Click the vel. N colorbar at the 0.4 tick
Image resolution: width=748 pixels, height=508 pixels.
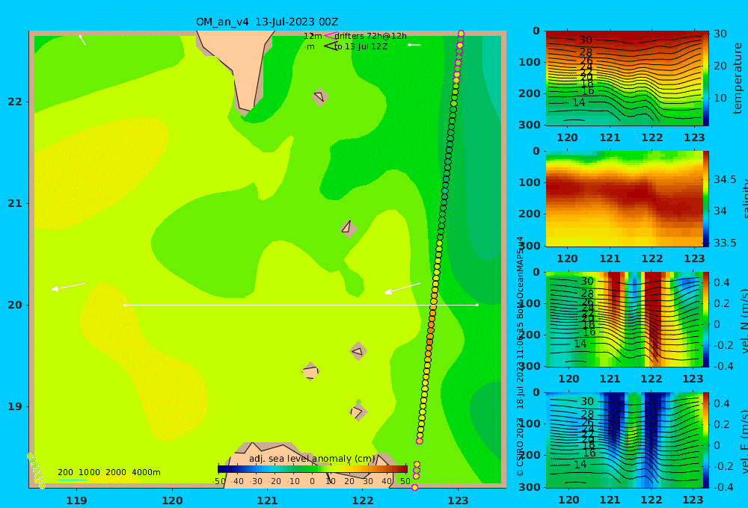(x=705, y=282)
